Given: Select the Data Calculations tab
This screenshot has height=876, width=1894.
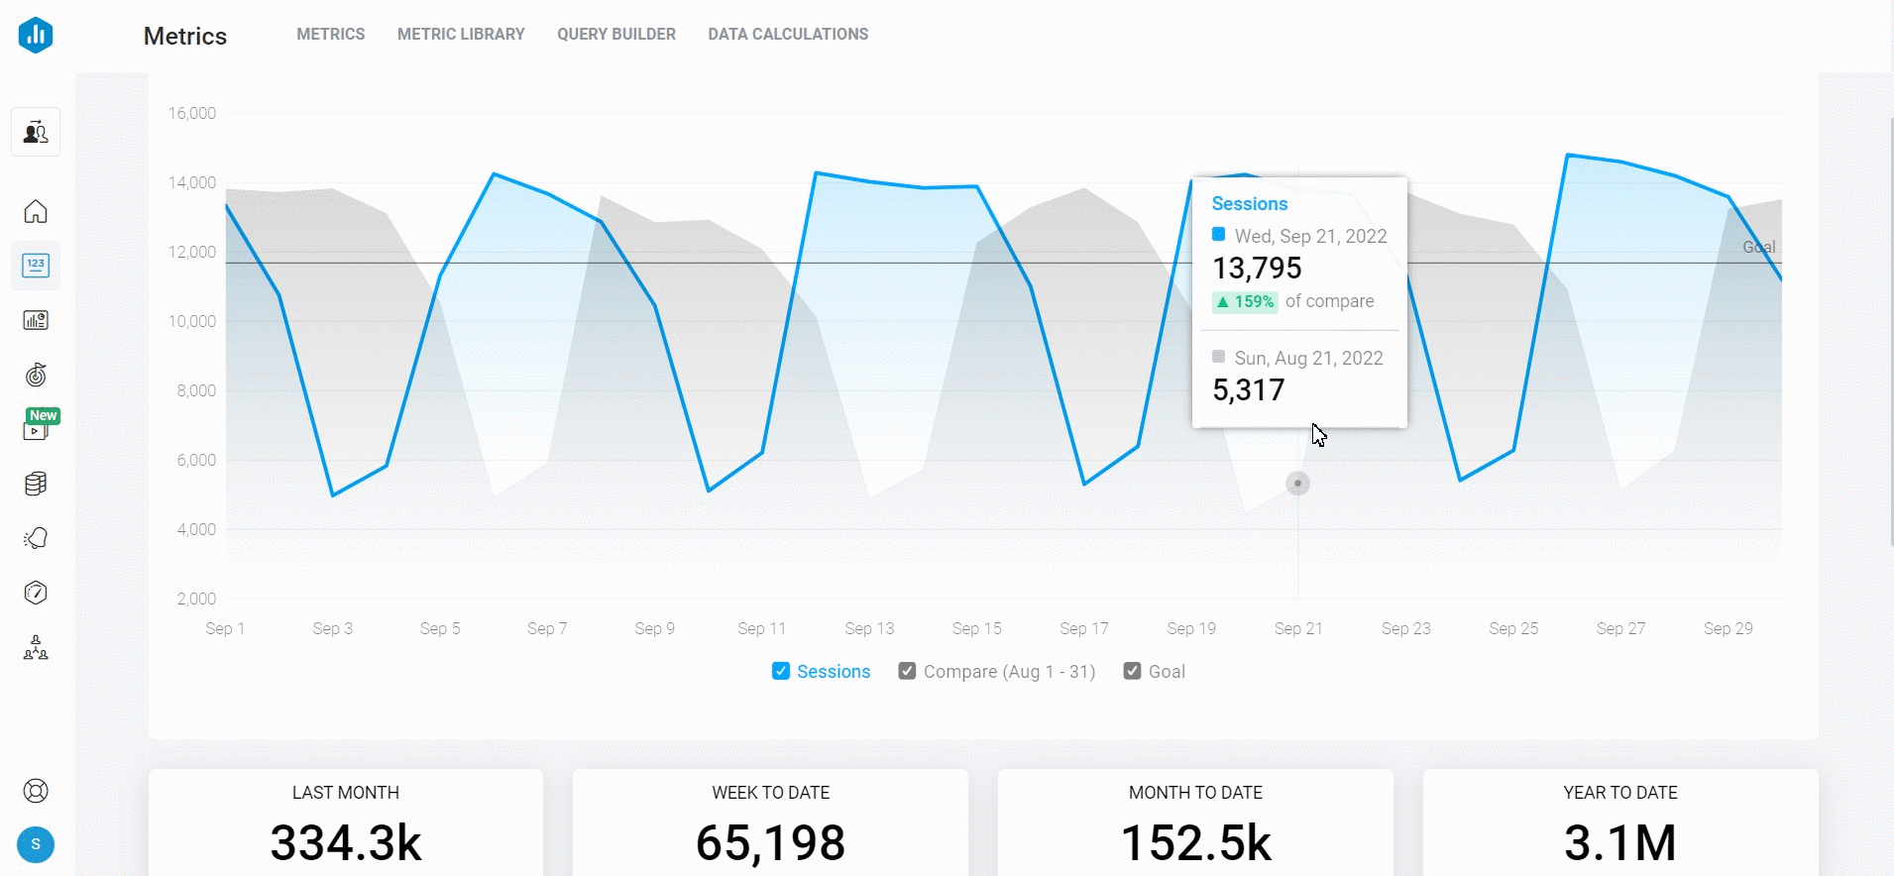Looking at the screenshot, I should point(788,34).
